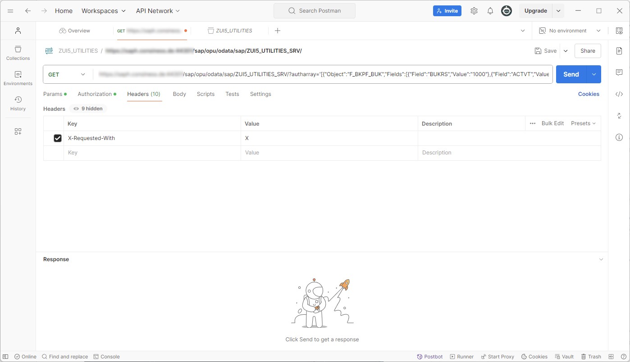Image resolution: width=630 pixels, height=362 pixels.
Task: Open the No environment selector
Action: pyautogui.click(x=570, y=31)
